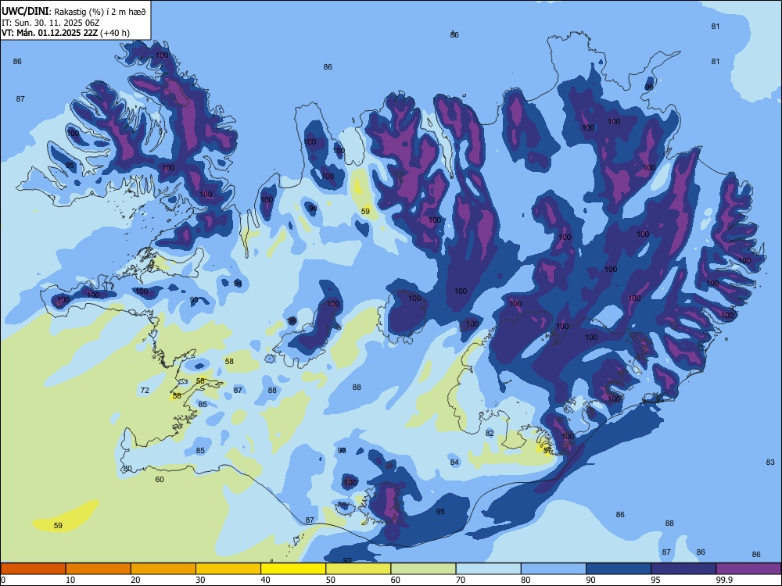
Task: Click the legend scale label 20
Action: click(135, 580)
